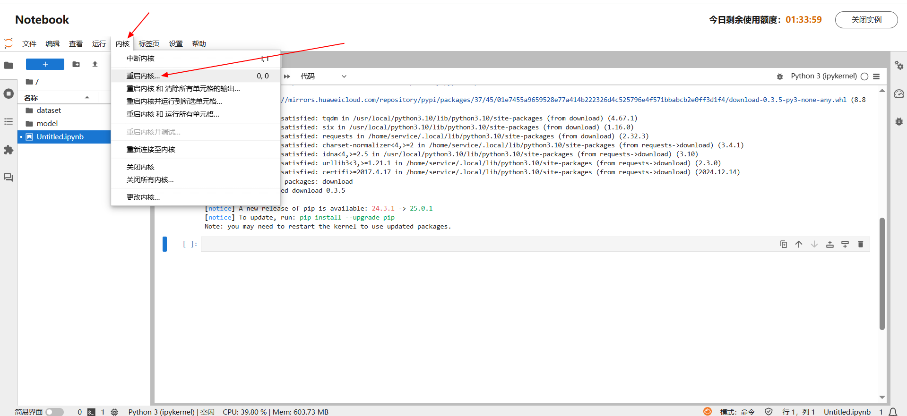Screen dimensions: 907x416
Task: Click the 关闭实例 button
Action: tap(866, 20)
